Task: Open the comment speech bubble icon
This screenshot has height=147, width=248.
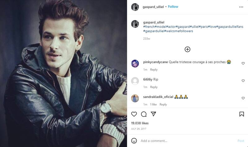Action: (144, 114)
